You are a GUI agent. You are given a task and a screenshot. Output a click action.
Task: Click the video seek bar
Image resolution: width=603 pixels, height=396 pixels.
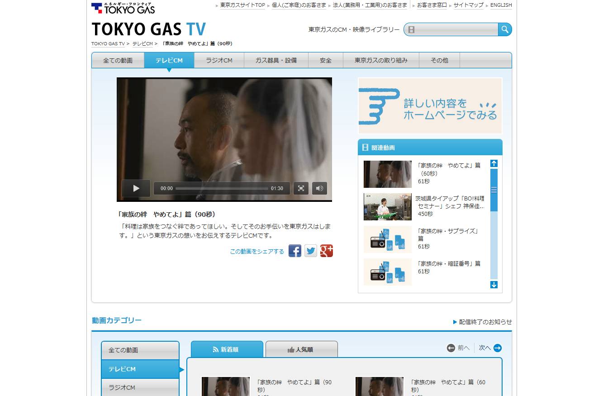point(222,188)
